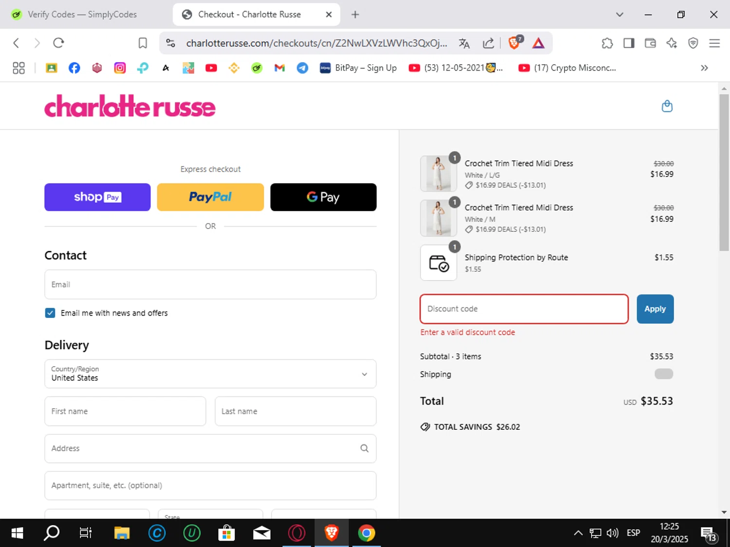Open the Instagram bookmark icon
The width and height of the screenshot is (730, 547).
[x=120, y=68]
